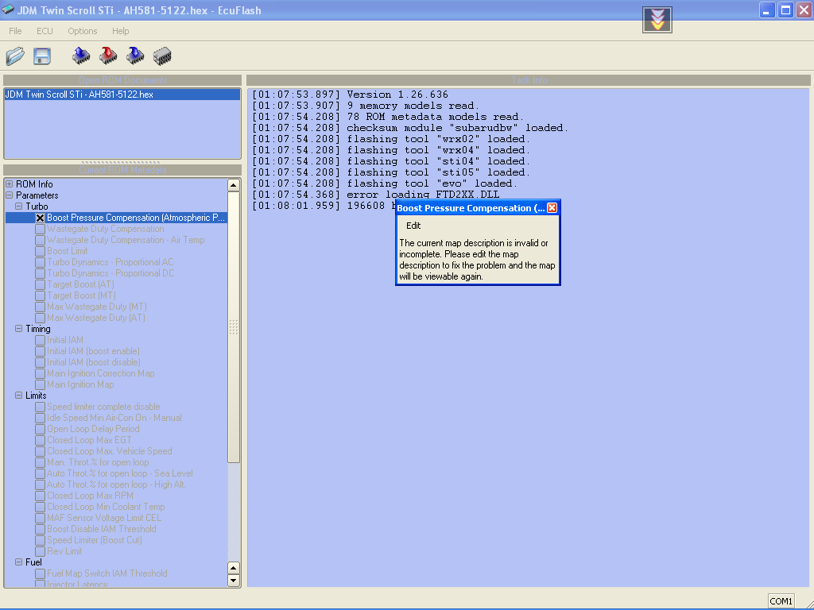Viewport: 814px width, 610px height.
Task: Select Max Wastegate Duty (MT) item
Action: (96, 307)
